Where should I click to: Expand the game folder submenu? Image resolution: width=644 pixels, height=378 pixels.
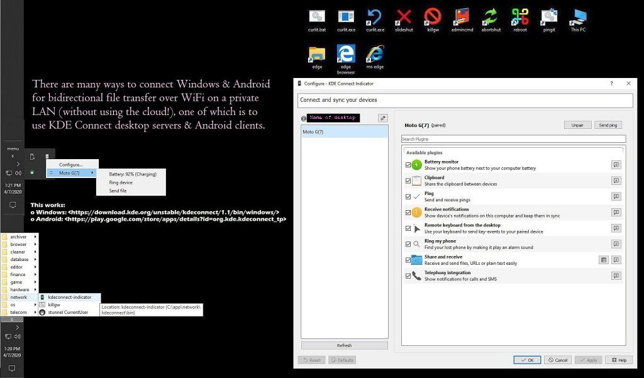(x=19, y=282)
